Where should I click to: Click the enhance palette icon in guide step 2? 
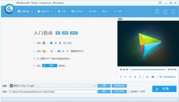[x=44, y=51]
